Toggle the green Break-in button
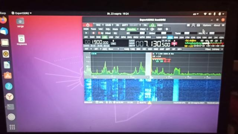 (131, 29)
